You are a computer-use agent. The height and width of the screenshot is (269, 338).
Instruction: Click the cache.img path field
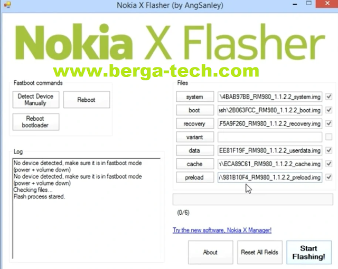(270, 164)
